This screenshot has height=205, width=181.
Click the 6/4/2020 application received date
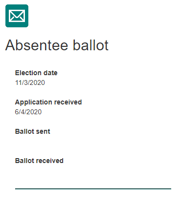click(x=28, y=112)
